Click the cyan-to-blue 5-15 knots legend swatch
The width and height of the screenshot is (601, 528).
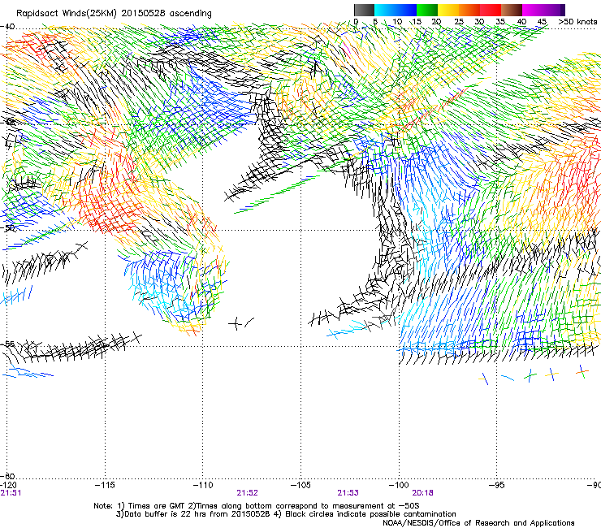pos(396,10)
